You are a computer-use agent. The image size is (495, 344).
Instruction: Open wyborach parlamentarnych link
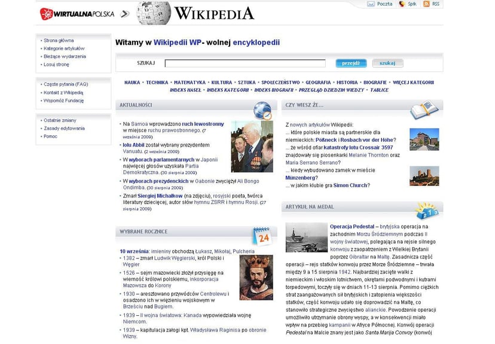pos(161,160)
